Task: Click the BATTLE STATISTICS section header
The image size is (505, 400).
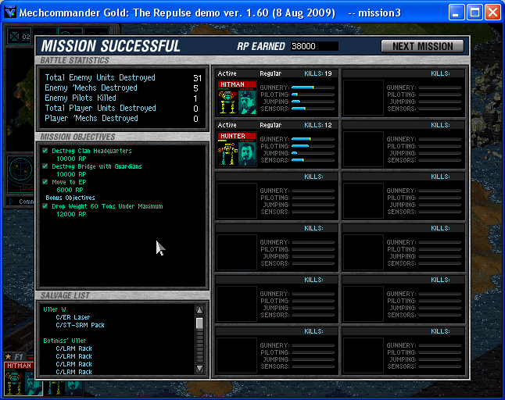Action: pyautogui.click(x=75, y=60)
